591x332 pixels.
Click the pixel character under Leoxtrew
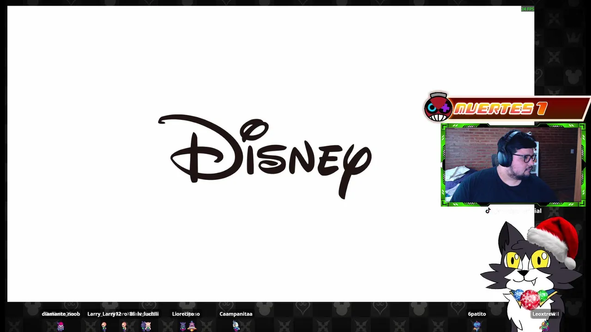[x=545, y=326]
